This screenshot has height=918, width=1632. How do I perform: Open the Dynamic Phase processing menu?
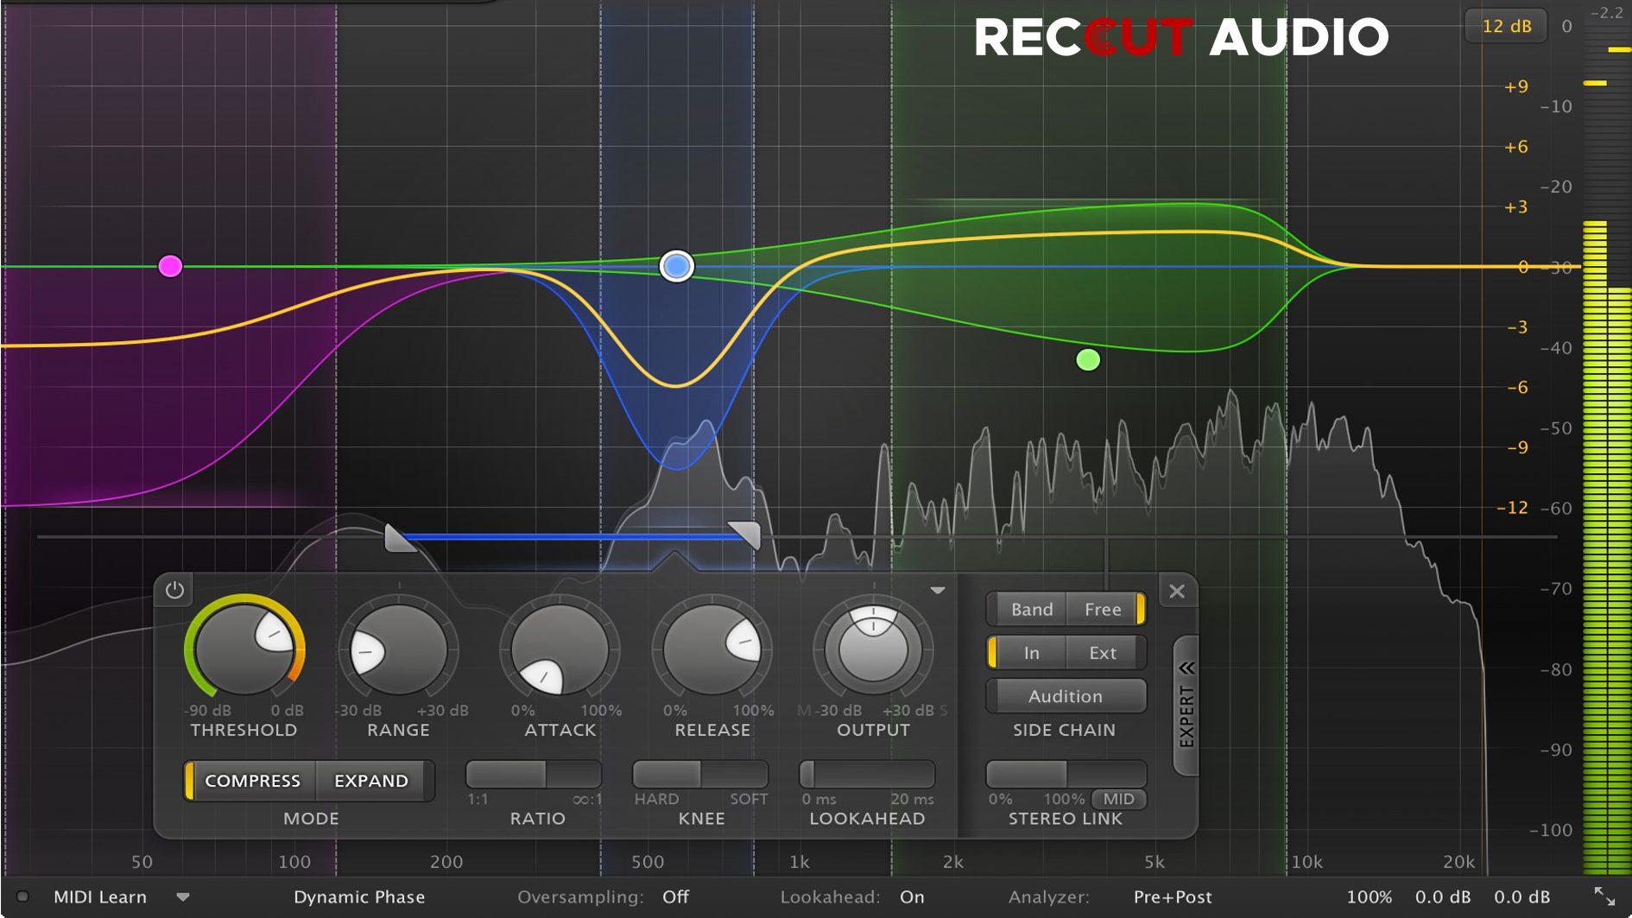click(x=359, y=897)
